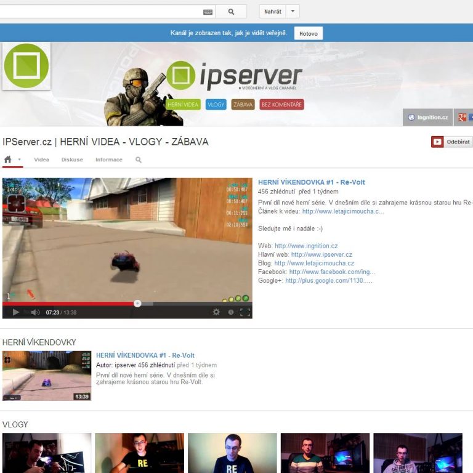Open the Ingnition.cz banner link
The width and height of the screenshot is (473, 473).
[x=427, y=118]
